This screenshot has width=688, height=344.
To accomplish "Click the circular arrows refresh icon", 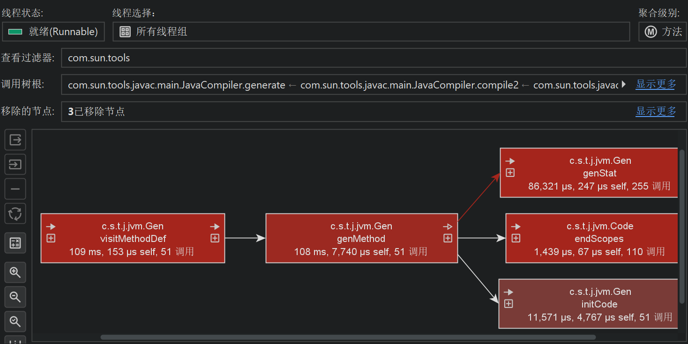I will point(15,214).
